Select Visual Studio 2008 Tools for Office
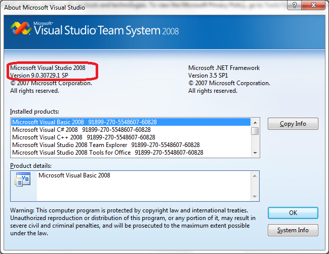This screenshot has height=254, width=329. pyautogui.click(x=107, y=152)
